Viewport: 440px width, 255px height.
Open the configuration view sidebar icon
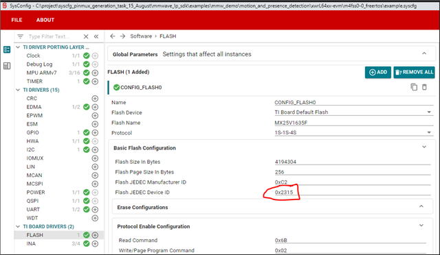click(x=7, y=49)
